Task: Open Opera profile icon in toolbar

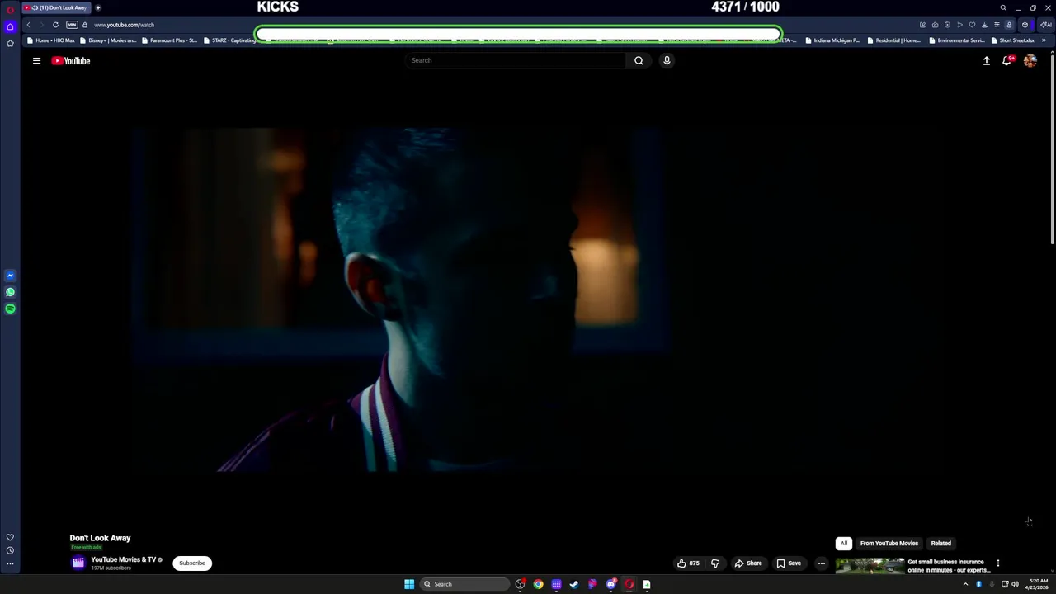Action: 1009,25
